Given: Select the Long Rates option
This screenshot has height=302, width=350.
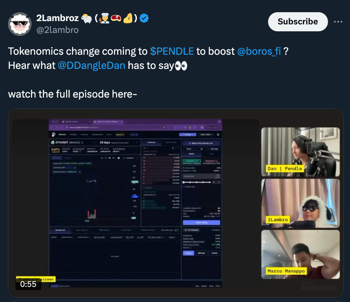Looking at the screenshot, I should [192, 162].
